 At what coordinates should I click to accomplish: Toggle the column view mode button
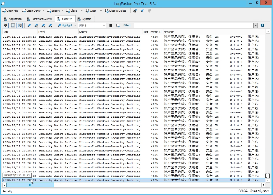[x=20, y=26]
